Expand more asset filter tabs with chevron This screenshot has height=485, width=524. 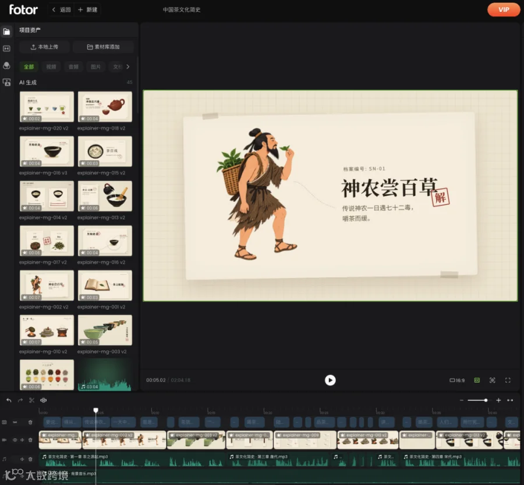point(128,66)
